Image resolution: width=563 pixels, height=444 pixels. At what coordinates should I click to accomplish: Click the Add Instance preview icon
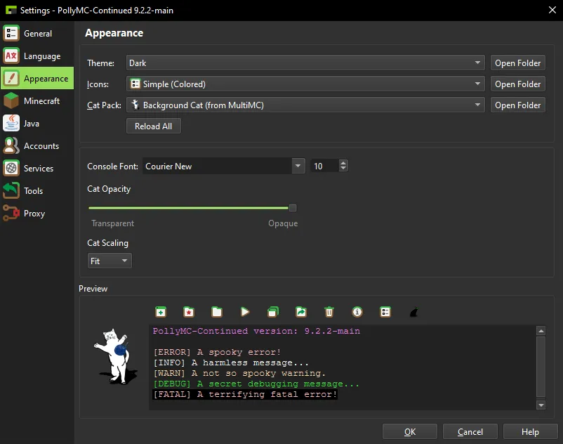coord(161,312)
